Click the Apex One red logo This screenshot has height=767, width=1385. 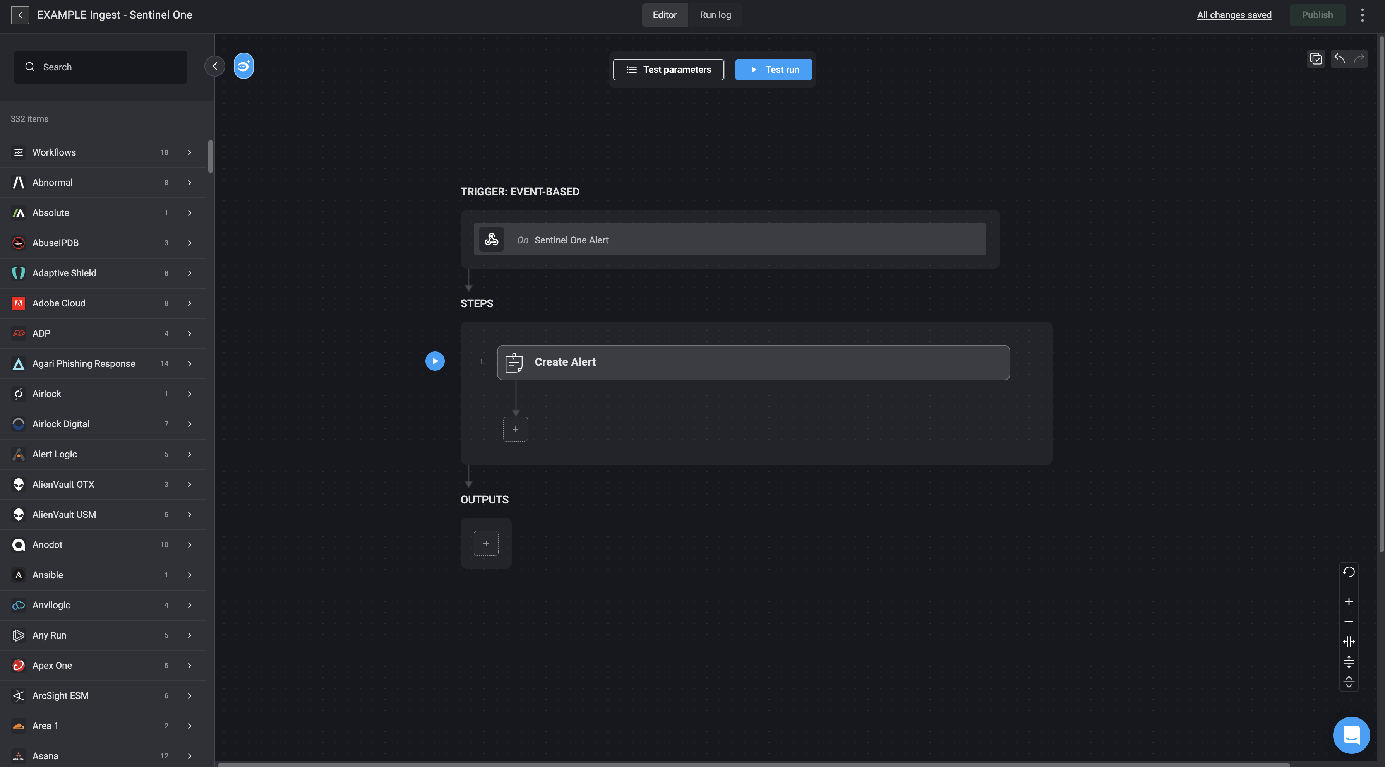point(18,665)
